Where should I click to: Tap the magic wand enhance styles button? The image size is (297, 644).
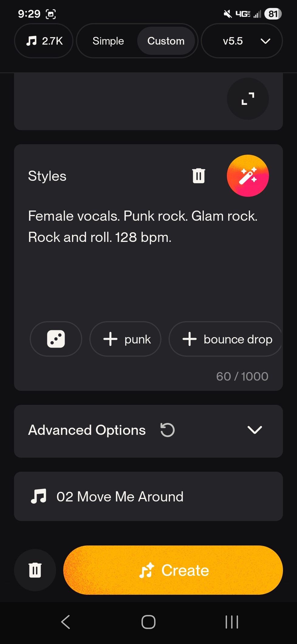click(x=248, y=176)
